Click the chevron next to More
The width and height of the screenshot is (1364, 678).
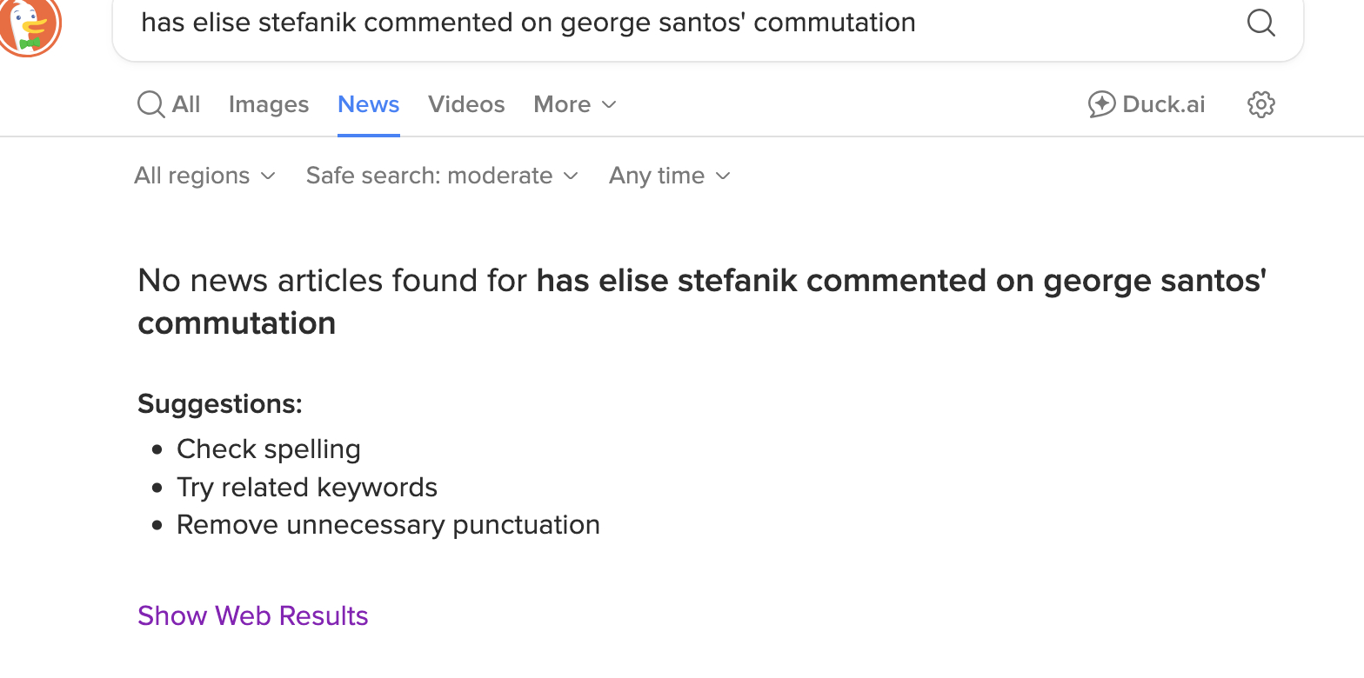pyautogui.click(x=610, y=105)
